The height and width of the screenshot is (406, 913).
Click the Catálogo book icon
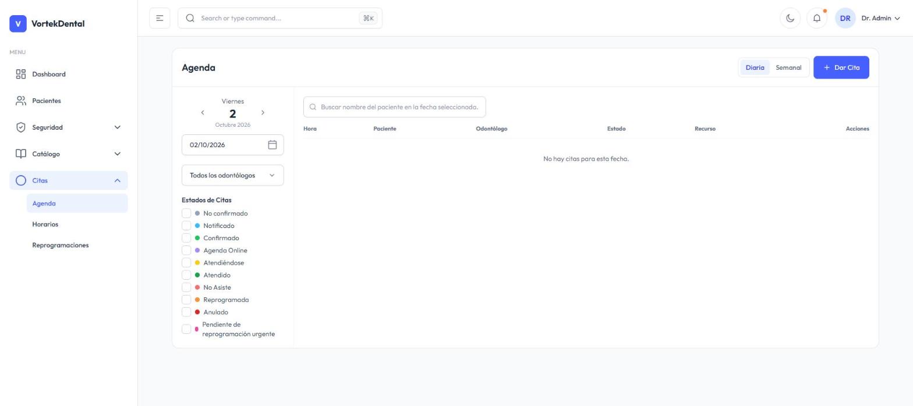point(21,154)
